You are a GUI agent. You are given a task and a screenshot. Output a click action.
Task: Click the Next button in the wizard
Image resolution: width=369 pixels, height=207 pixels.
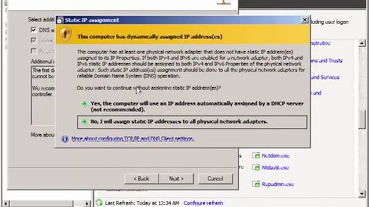click(176, 179)
